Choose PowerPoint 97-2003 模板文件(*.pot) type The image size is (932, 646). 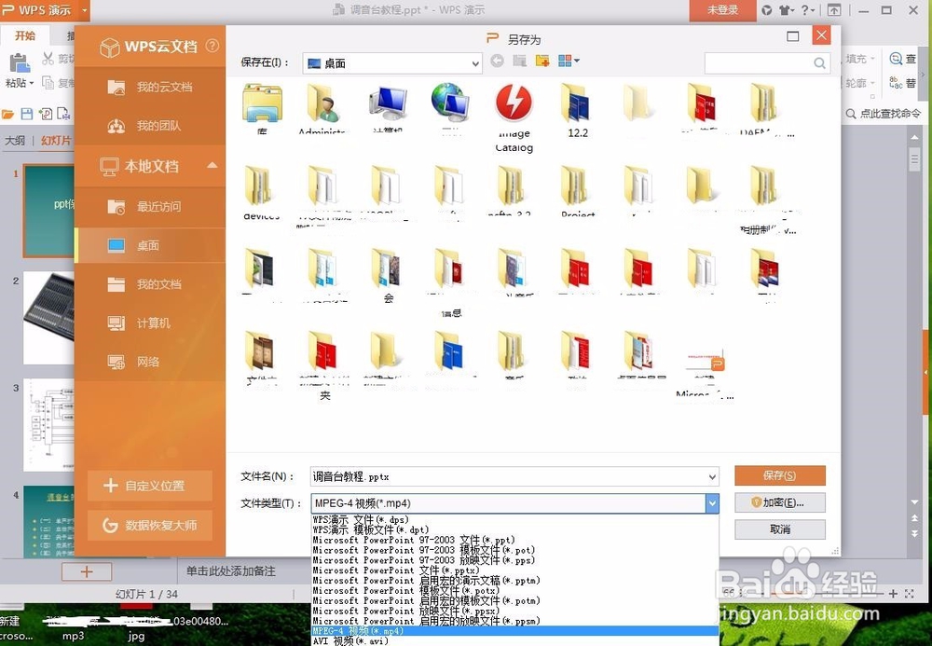click(514, 550)
